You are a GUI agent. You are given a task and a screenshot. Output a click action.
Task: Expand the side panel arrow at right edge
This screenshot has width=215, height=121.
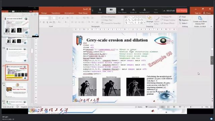pyautogui.click(x=212, y=61)
